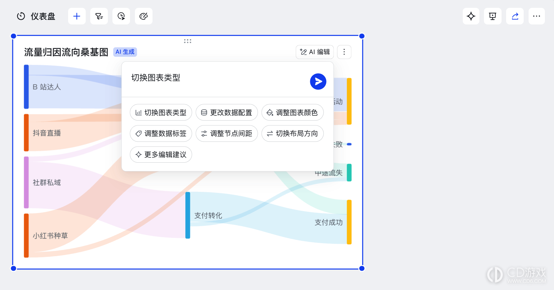
Task: Open the AI sparkle assistant icon
Action: point(471,16)
